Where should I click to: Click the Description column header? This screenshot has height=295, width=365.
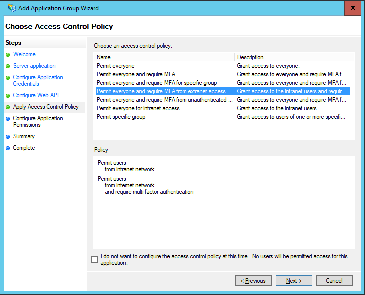292,57
